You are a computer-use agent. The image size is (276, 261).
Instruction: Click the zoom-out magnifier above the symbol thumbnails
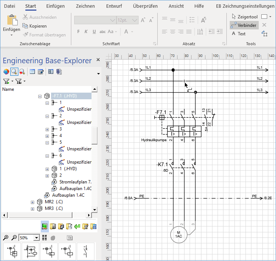tap(14, 237)
